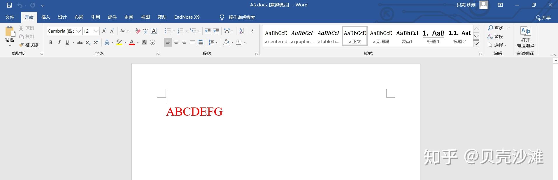558x180 pixels.
Task: Open the font color dropdown arrow
Action: 138,43
